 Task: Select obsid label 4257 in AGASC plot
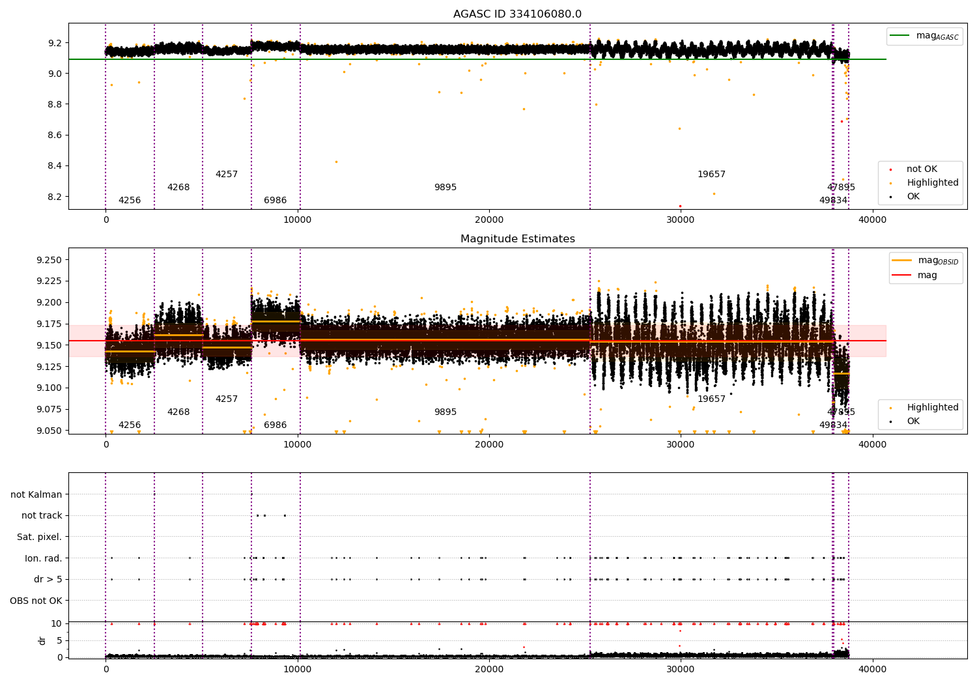pyautogui.click(x=227, y=175)
